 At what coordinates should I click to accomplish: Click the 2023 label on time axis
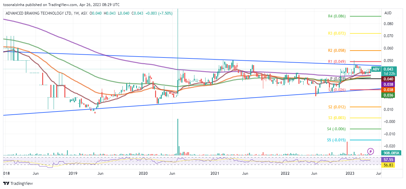pyautogui.click(x=350, y=173)
